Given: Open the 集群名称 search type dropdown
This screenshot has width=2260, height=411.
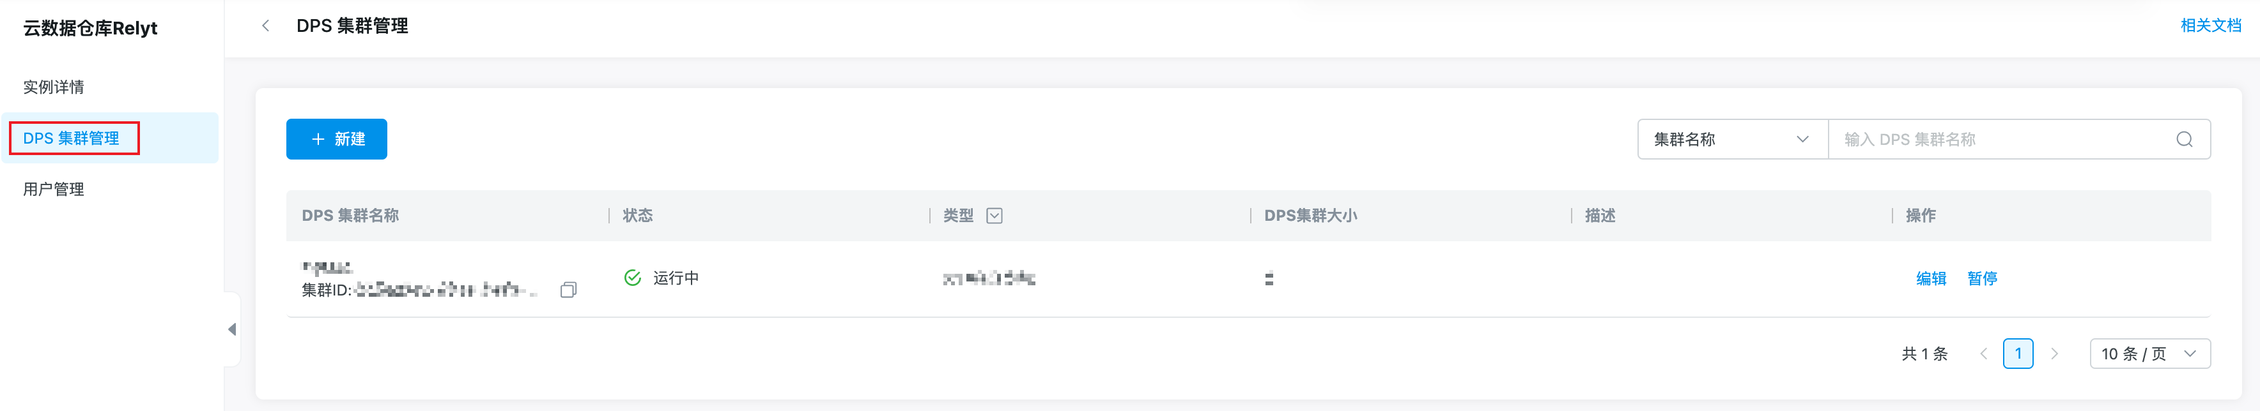Looking at the screenshot, I should click(x=1731, y=139).
